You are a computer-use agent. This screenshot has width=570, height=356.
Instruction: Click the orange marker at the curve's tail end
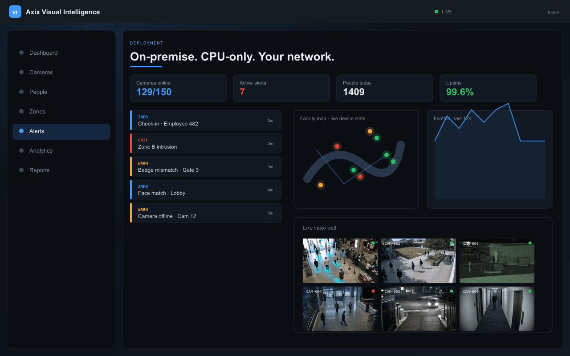click(x=320, y=185)
